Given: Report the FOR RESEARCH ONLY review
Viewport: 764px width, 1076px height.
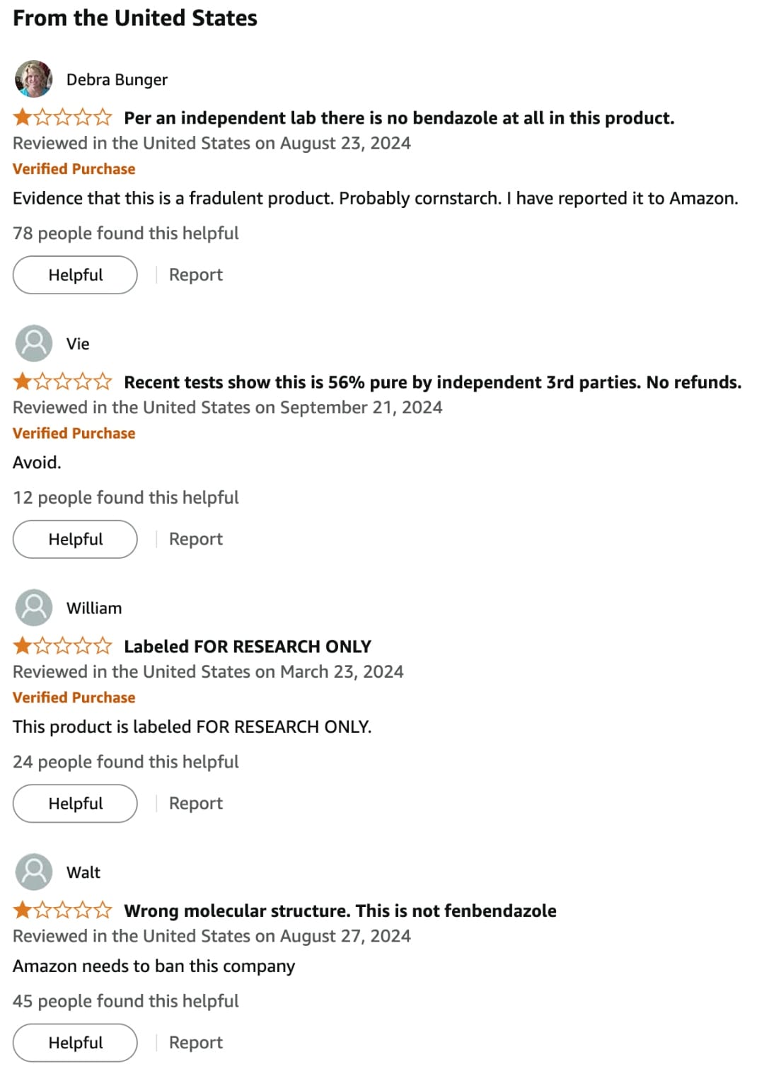Looking at the screenshot, I should pyautogui.click(x=195, y=803).
